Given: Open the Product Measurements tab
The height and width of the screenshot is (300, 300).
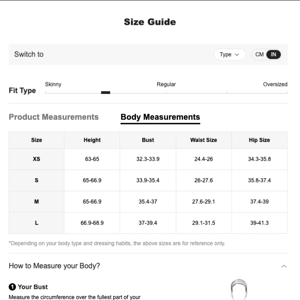Looking at the screenshot, I should (x=53, y=117).
